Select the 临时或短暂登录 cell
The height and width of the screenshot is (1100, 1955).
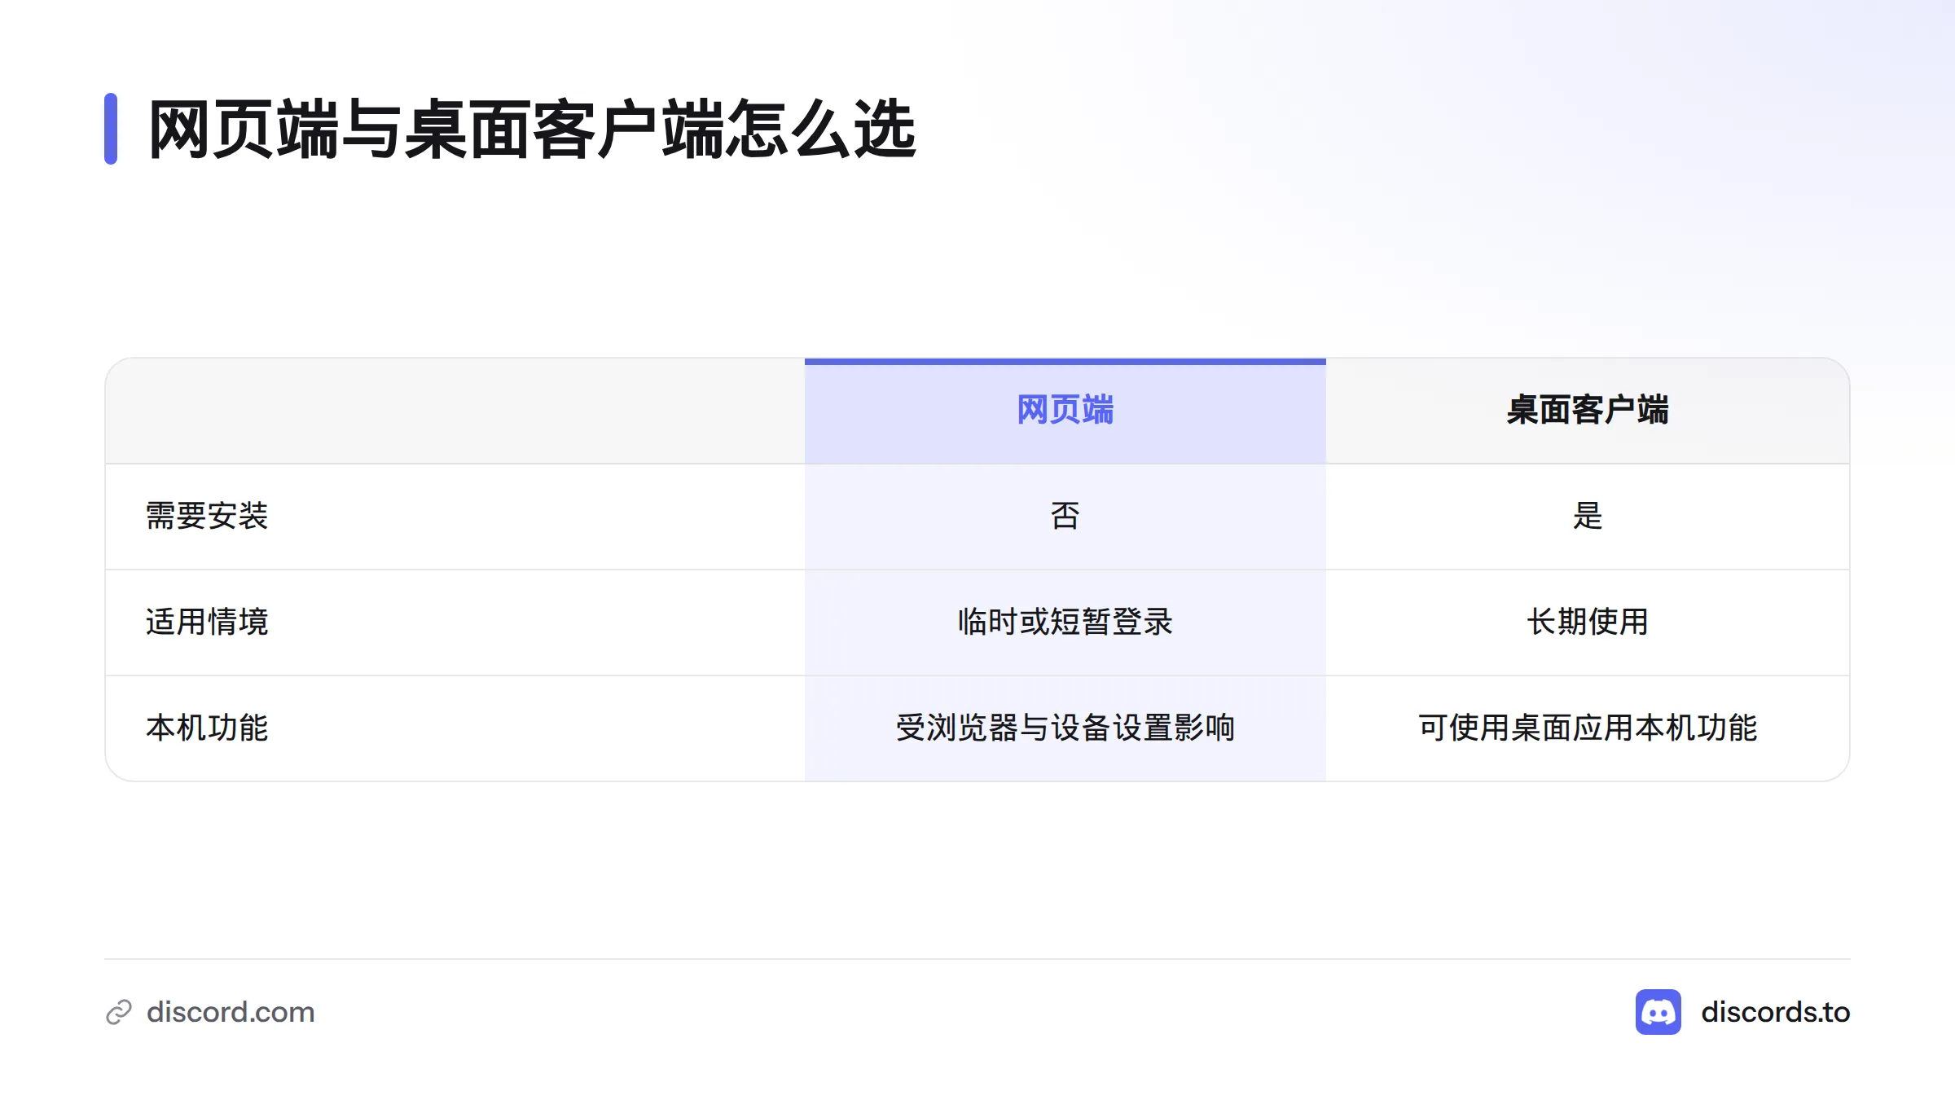[x=1065, y=622]
